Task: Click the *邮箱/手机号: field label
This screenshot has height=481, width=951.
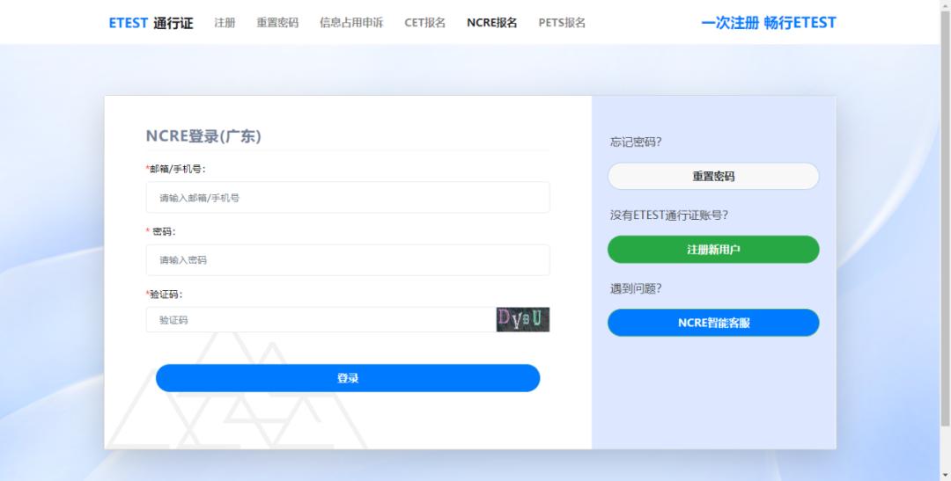Action: point(176,169)
